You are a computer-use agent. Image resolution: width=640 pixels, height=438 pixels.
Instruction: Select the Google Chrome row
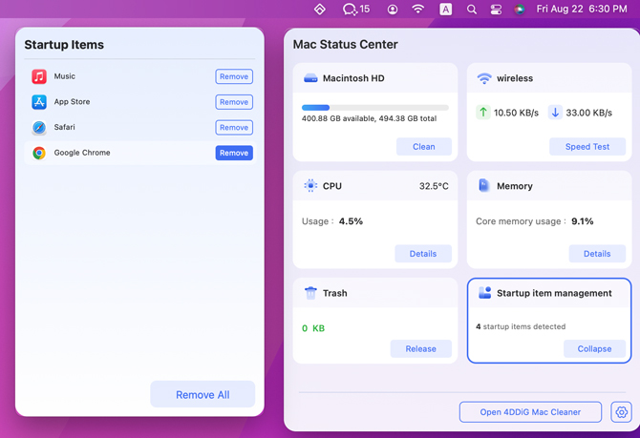139,153
